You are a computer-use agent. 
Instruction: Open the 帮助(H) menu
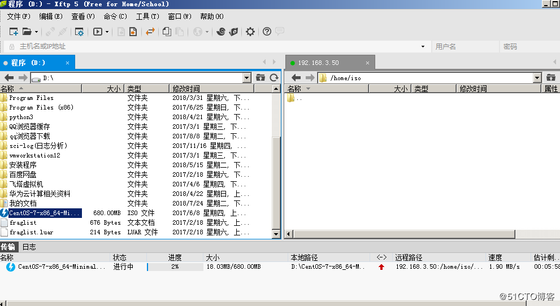coord(212,16)
